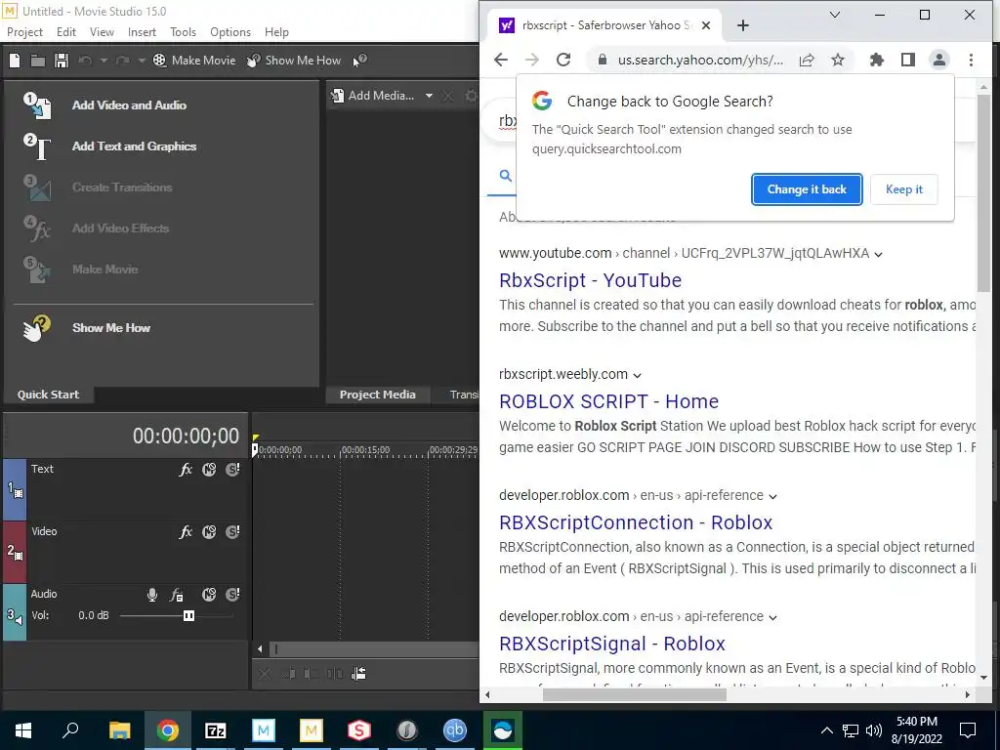Click the timecode display 00:00:00;00
Screen dimensions: 1000x750
pyautogui.click(x=186, y=437)
